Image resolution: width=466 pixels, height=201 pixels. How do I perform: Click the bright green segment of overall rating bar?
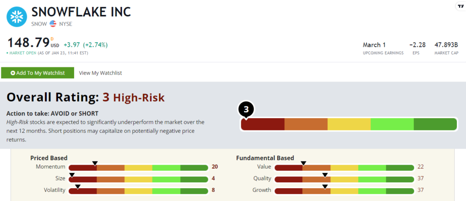click(x=392, y=124)
